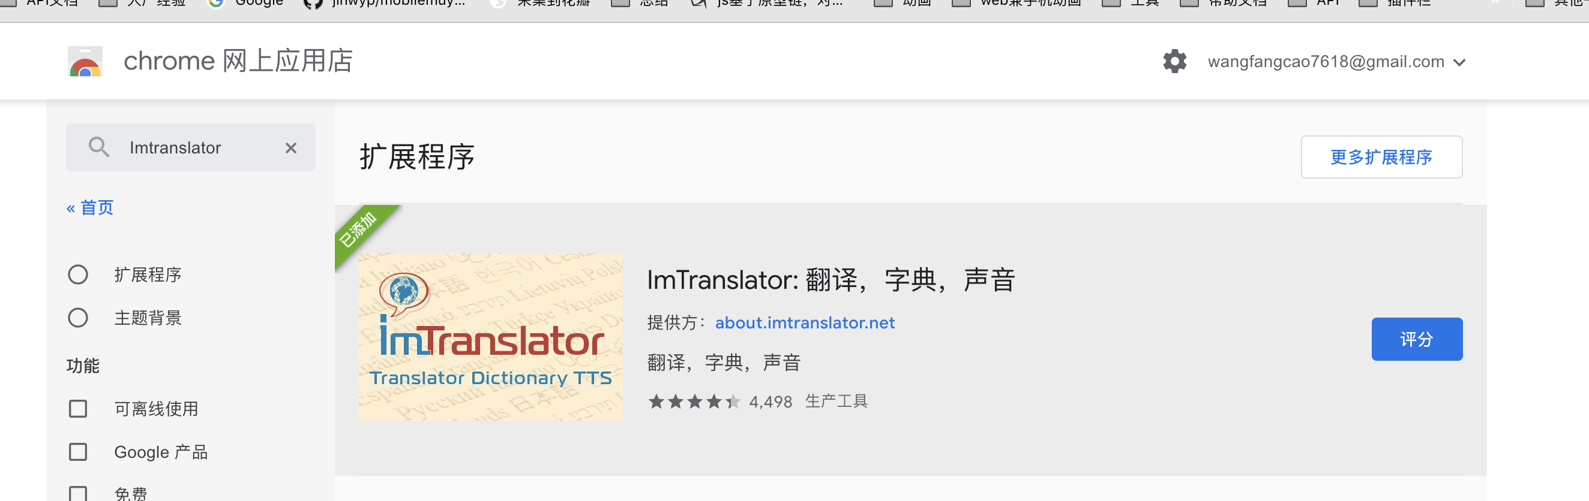The image size is (1589, 501).
Task: Clear the Imtranslator search with the X
Action: point(290,148)
